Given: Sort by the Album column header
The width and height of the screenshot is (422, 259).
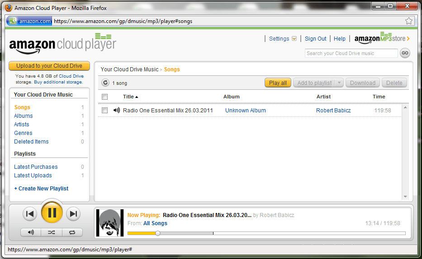Looking at the screenshot, I should 232,97.
